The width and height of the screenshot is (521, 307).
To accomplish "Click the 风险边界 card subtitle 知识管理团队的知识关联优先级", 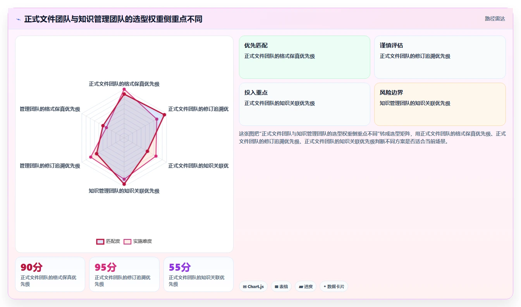I will coord(415,103).
